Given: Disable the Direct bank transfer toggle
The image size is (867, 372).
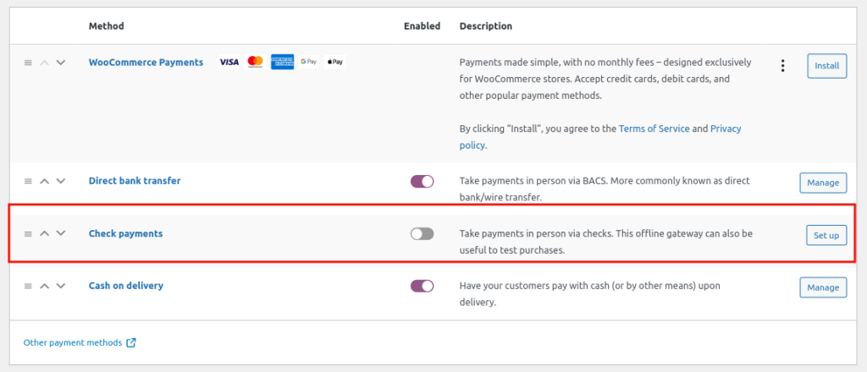Looking at the screenshot, I should point(422,181).
